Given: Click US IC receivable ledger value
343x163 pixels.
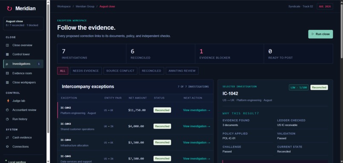Looking at the screenshot, I should [287, 125].
